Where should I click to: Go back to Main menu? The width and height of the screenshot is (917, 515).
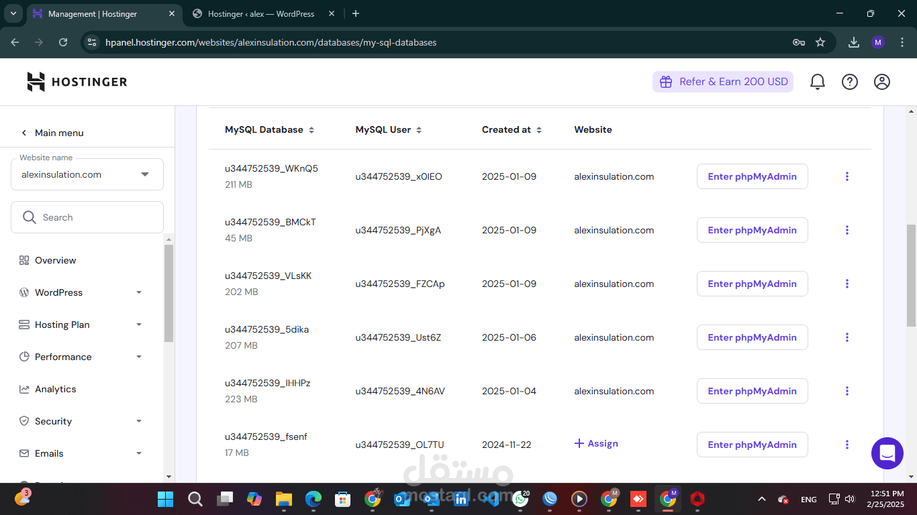pyautogui.click(x=52, y=133)
